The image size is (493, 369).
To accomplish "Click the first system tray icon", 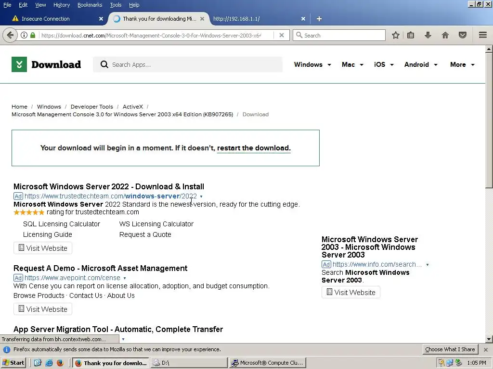I will (x=441, y=363).
